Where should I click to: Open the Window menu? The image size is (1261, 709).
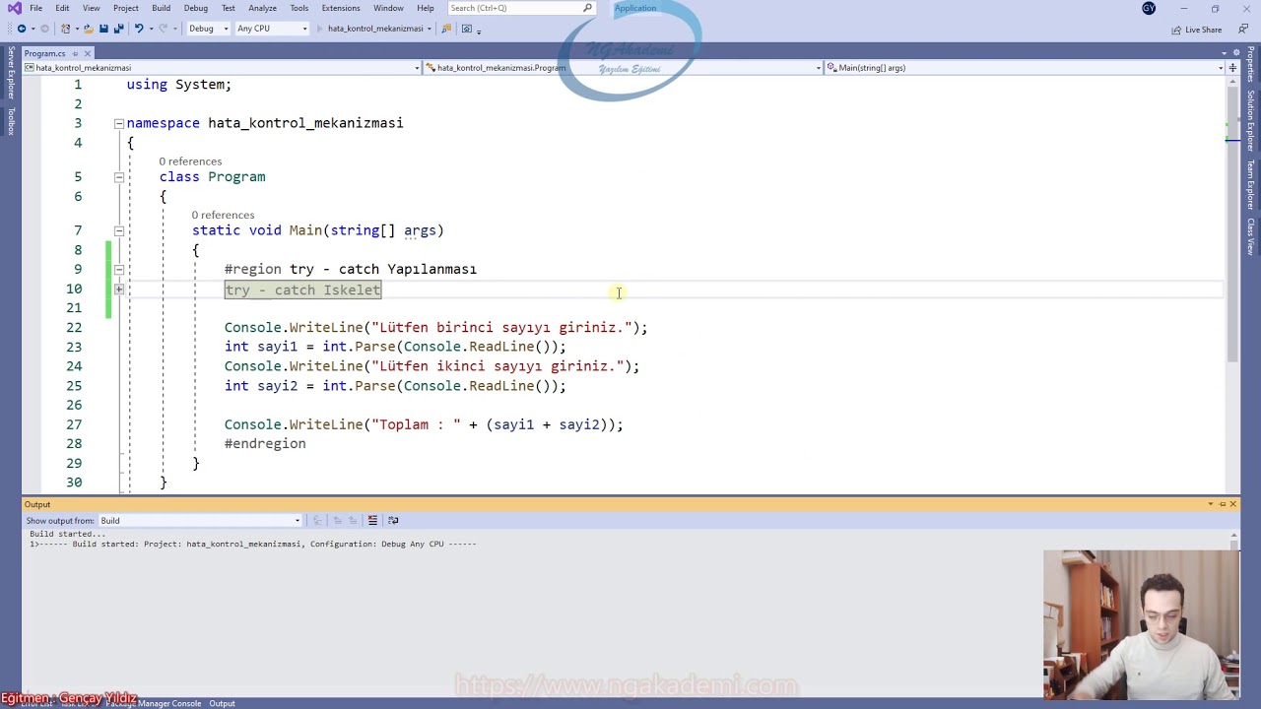(388, 8)
